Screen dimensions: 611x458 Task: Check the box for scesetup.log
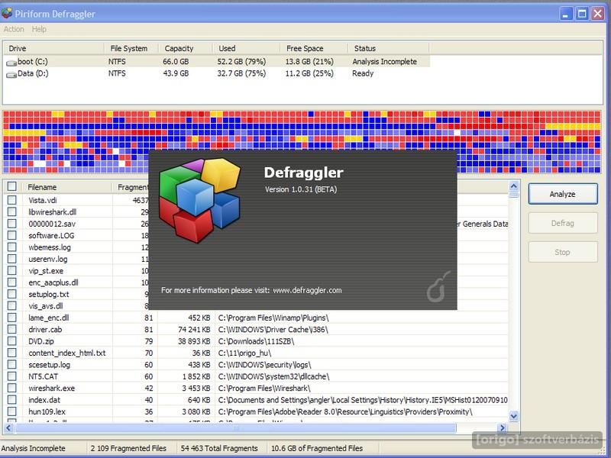12,364
